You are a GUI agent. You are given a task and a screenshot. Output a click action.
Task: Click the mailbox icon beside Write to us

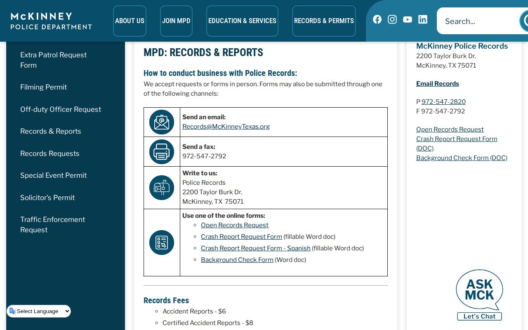[162, 188]
